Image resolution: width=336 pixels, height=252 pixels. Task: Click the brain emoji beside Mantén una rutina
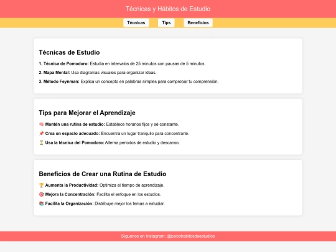(x=41, y=124)
